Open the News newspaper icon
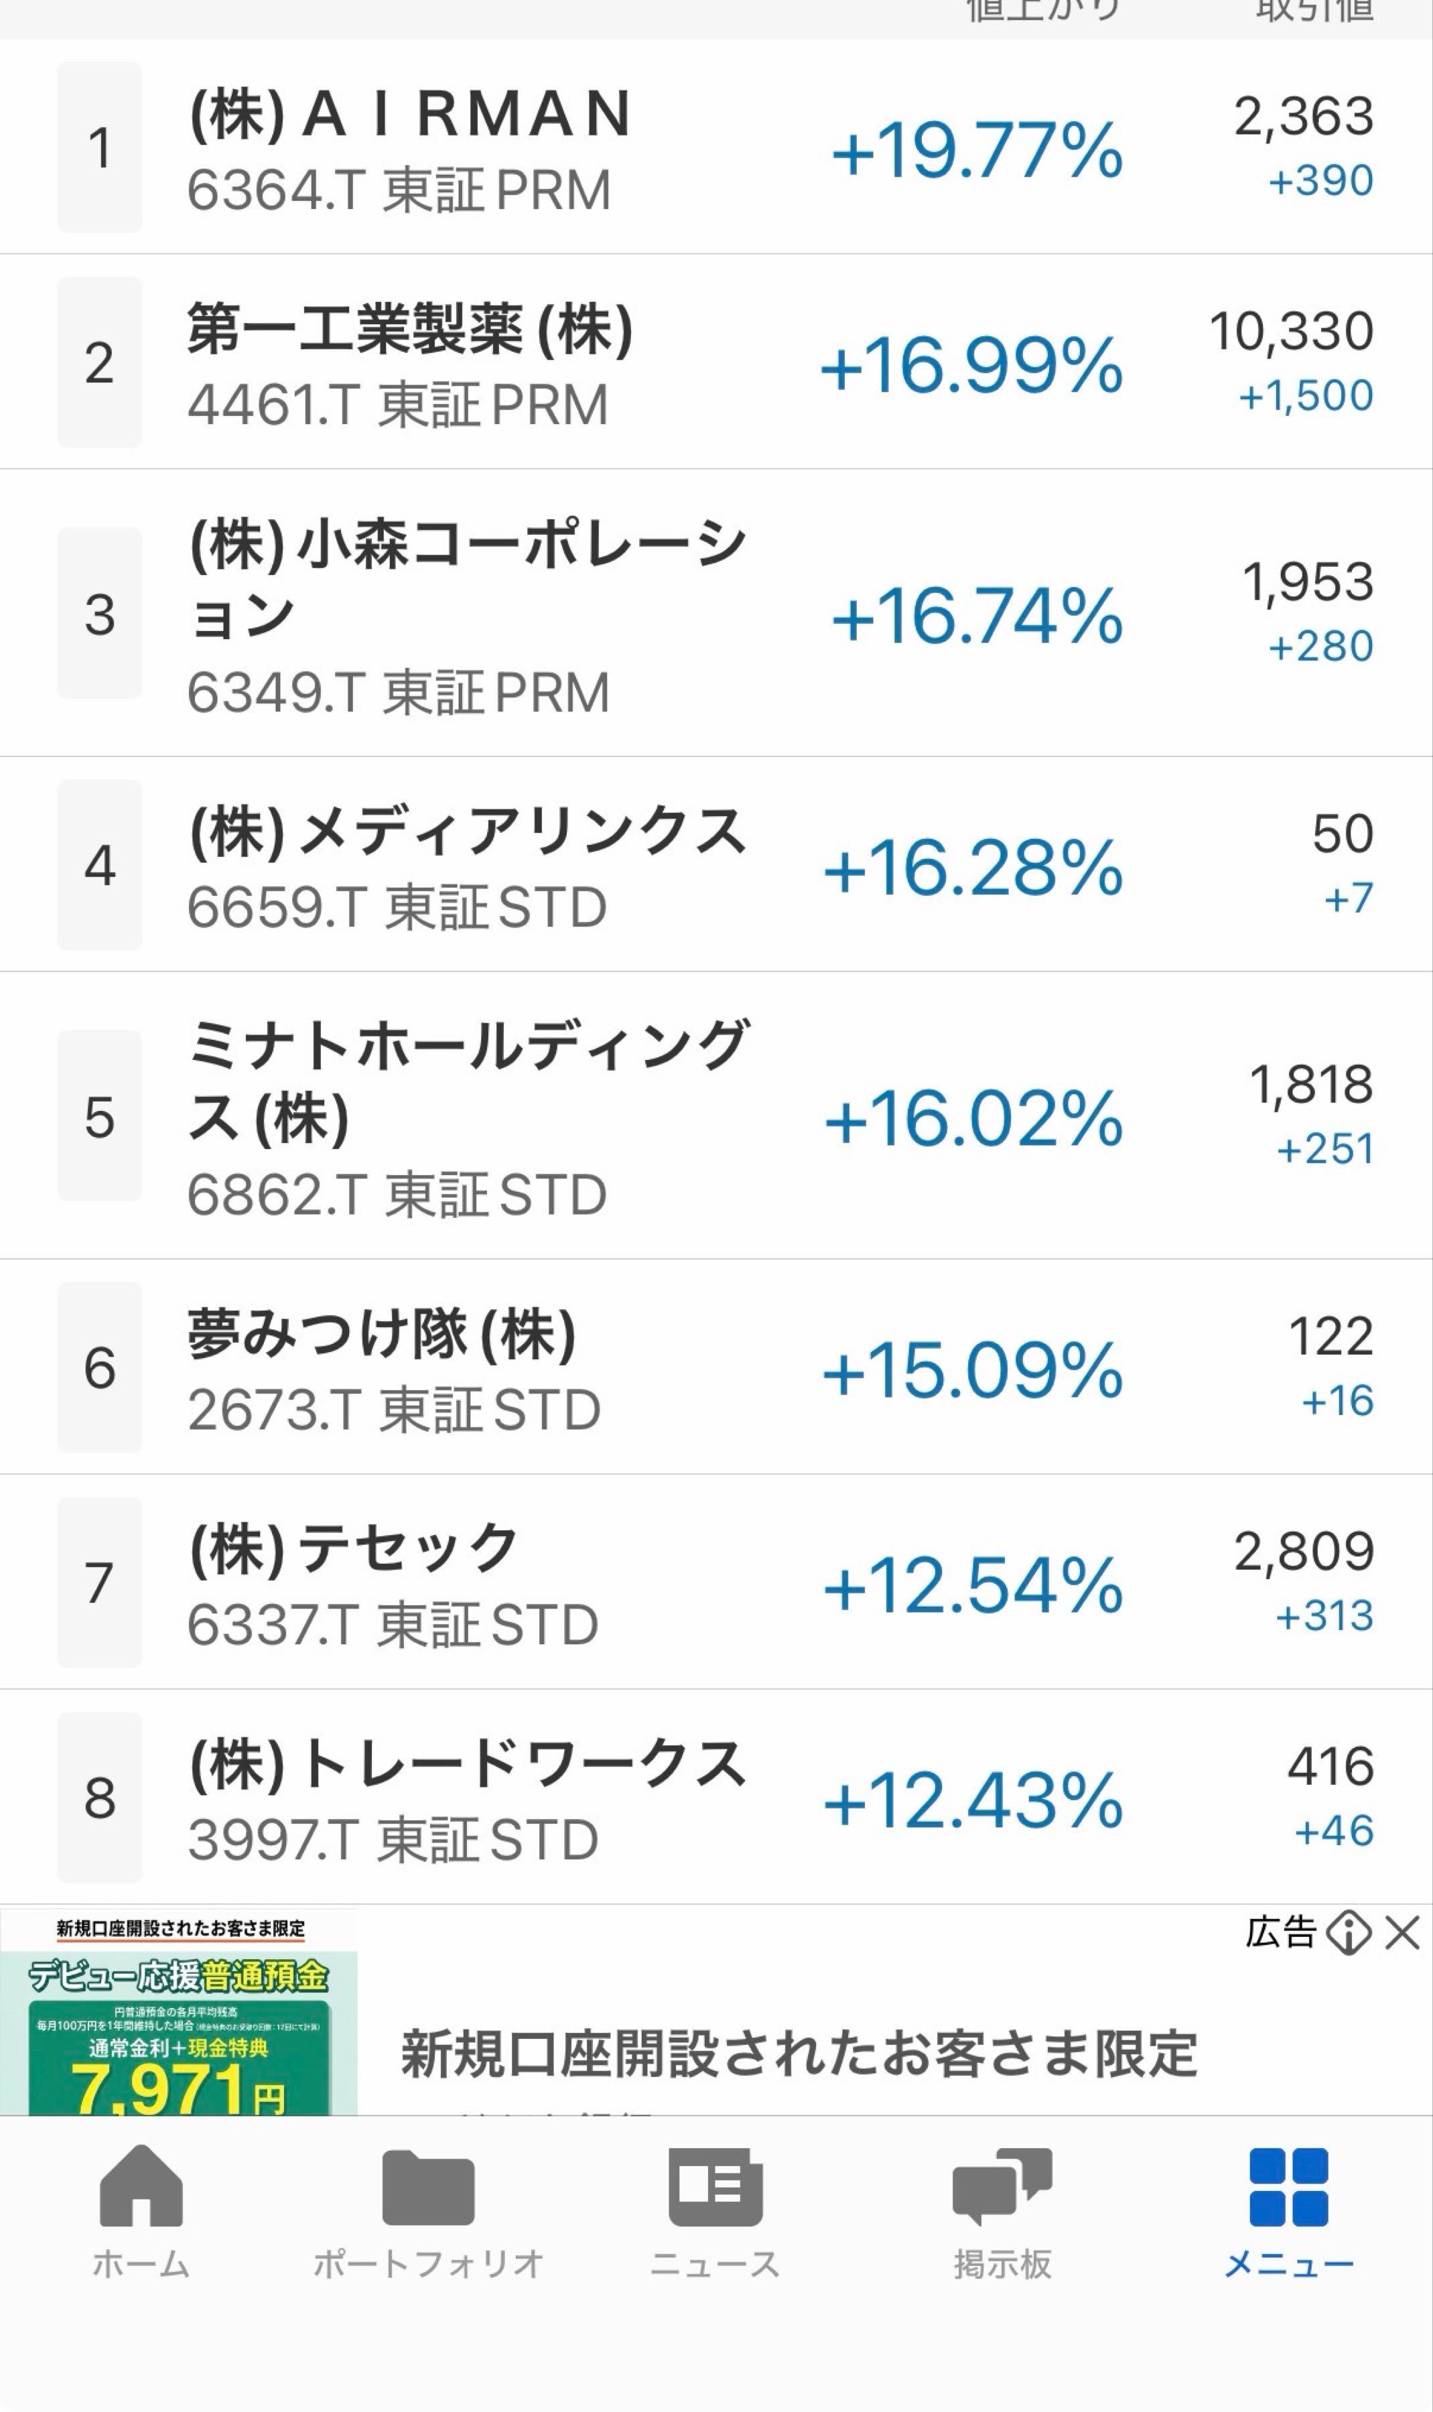1433x2412 pixels. coord(715,2188)
